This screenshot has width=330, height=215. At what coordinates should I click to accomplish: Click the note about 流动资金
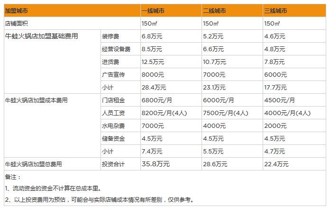[x=53, y=188]
